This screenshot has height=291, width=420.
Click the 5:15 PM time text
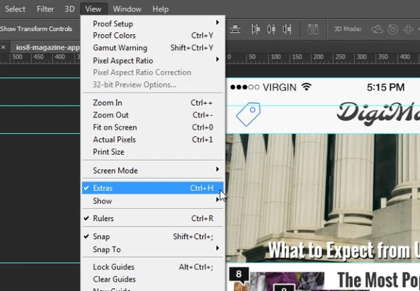tap(386, 87)
